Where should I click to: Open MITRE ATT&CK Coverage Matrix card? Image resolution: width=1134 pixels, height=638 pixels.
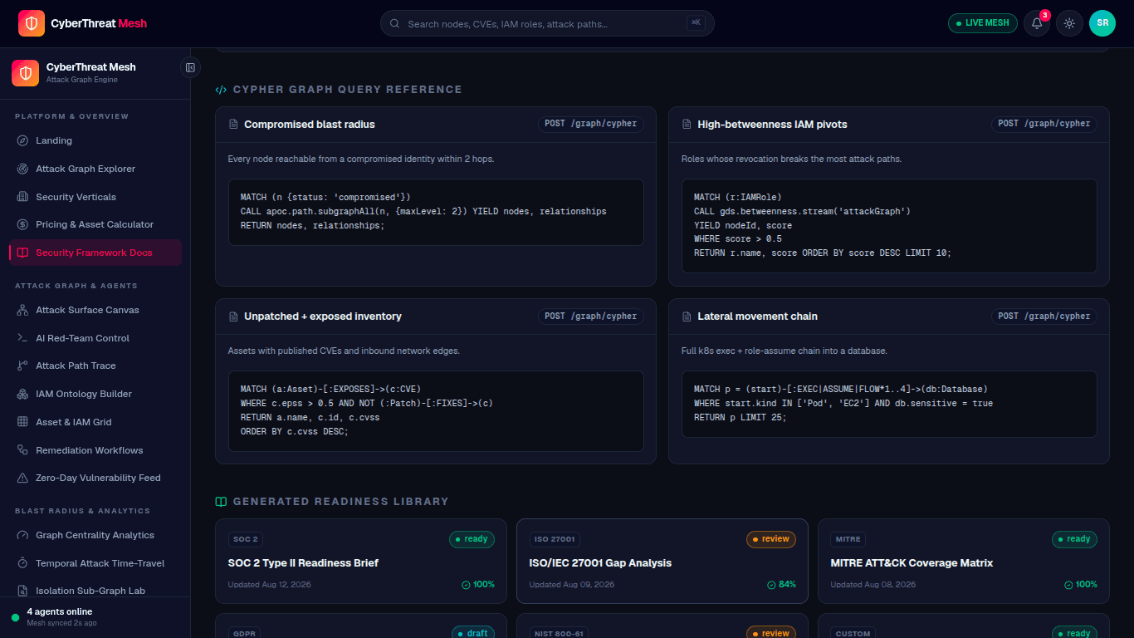click(x=964, y=561)
